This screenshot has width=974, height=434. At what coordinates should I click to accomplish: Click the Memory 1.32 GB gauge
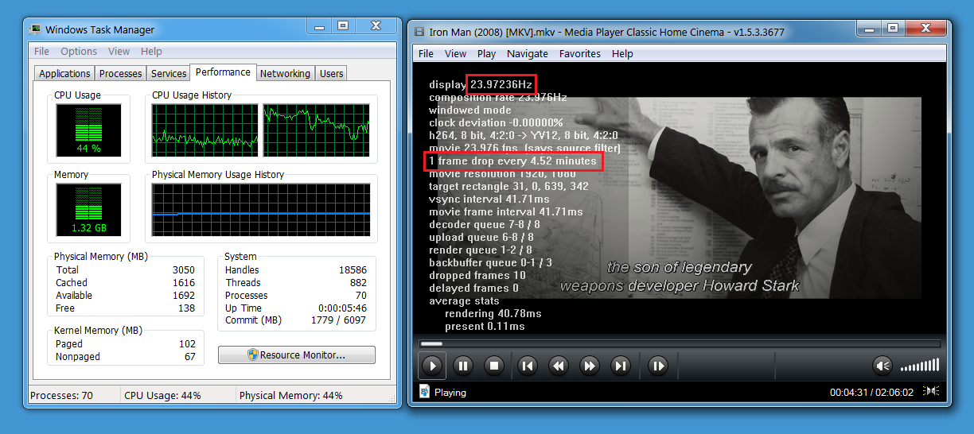pyautogui.click(x=88, y=210)
